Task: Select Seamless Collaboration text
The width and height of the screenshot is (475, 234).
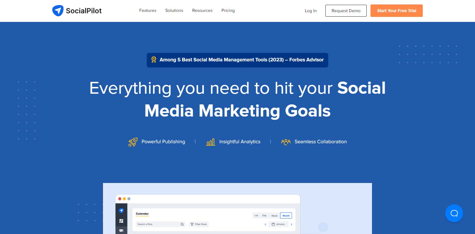Action: [321, 142]
